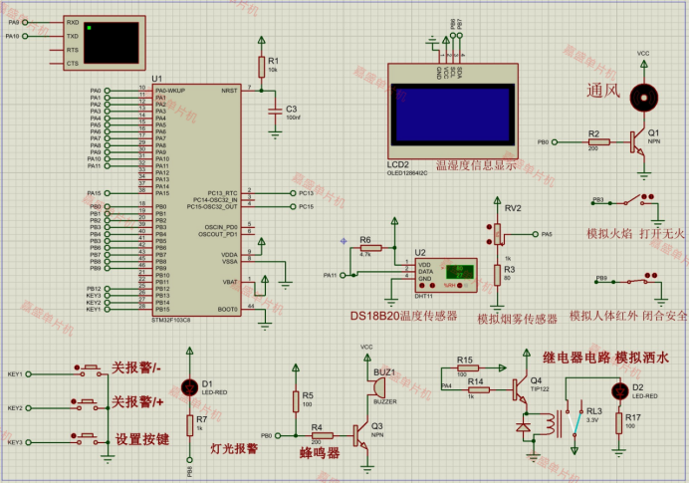Select the red LED D2
Viewport: 689px width, 484px height.
click(619, 390)
